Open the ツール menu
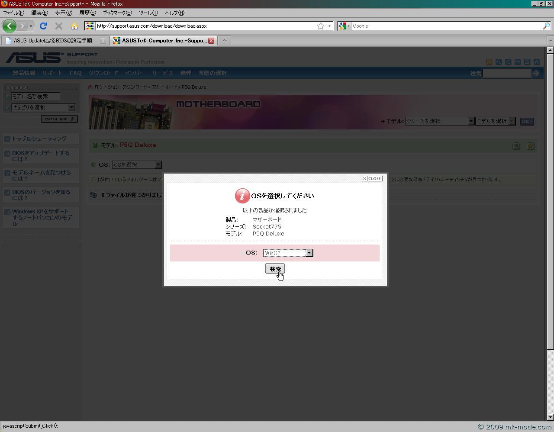This screenshot has width=554, height=432. (x=148, y=13)
